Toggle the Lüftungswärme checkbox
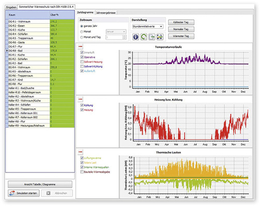The width and height of the screenshot is (261, 207). click(82, 158)
